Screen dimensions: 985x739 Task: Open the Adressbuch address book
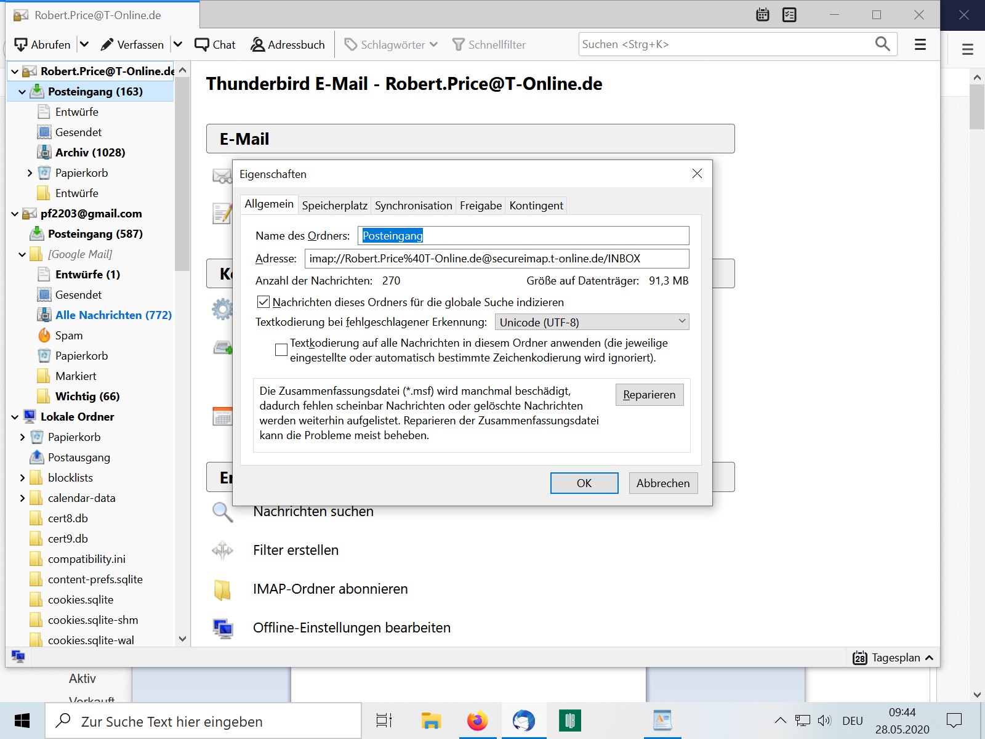287,44
